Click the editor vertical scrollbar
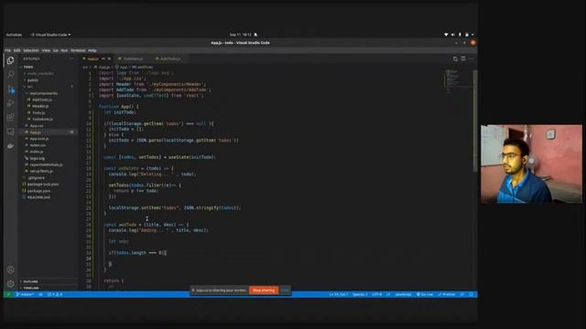This screenshot has height=329, width=586. tap(475, 122)
